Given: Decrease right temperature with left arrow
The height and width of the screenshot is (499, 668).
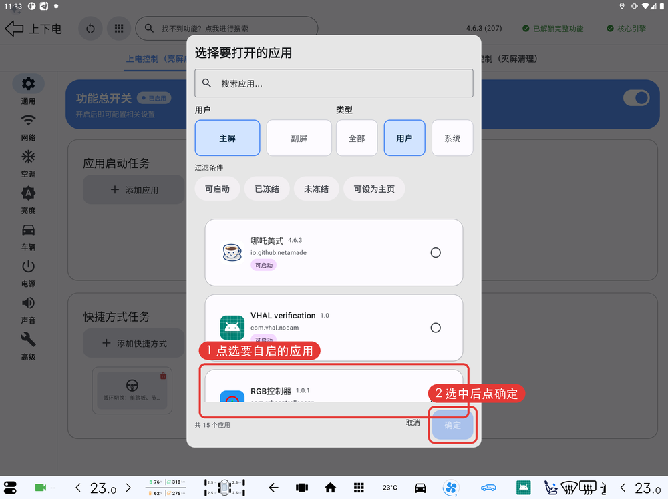Looking at the screenshot, I should coord(623,488).
